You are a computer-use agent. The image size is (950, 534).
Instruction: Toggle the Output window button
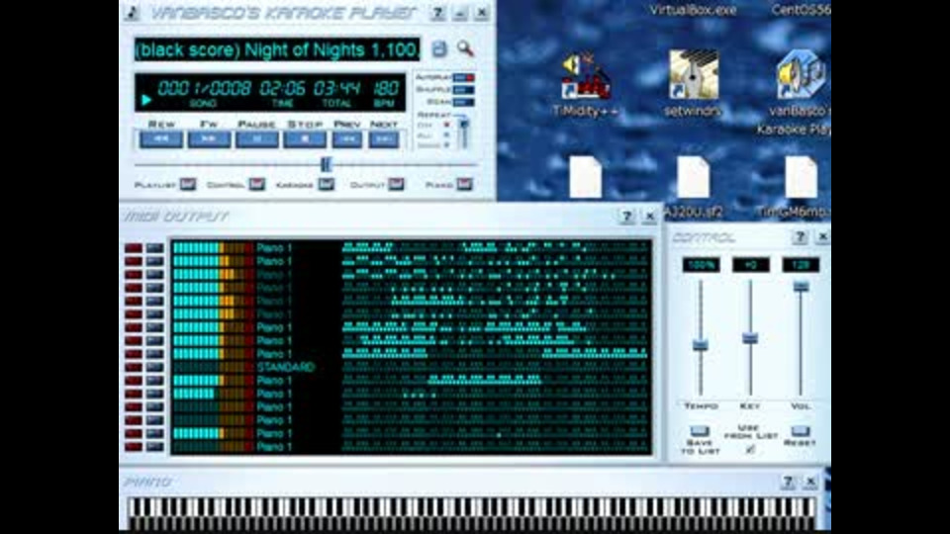tap(396, 184)
